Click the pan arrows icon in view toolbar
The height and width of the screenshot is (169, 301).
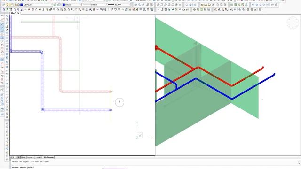coord(253,5)
